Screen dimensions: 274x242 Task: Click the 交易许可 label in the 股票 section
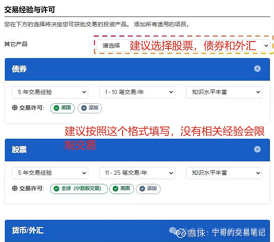[x=32, y=188]
